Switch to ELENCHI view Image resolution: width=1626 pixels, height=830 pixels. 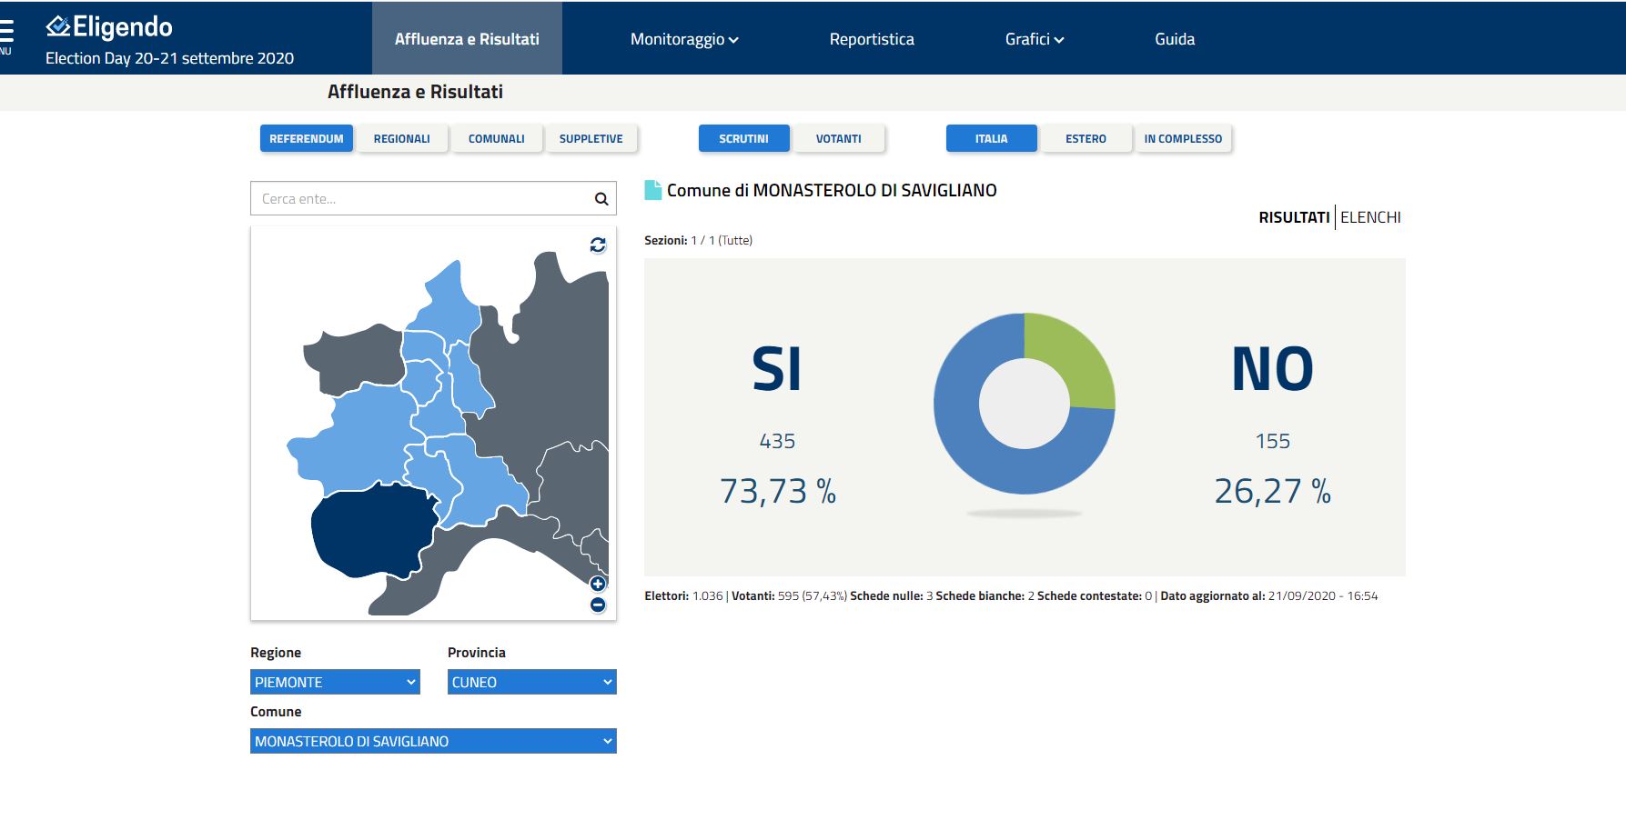[x=1370, y=217]
